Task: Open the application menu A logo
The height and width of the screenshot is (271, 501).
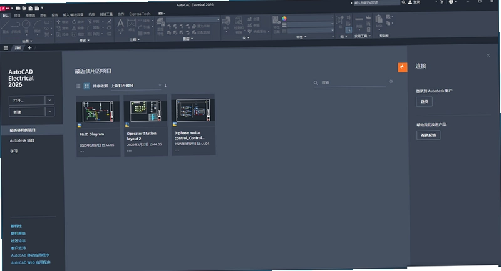Action: [x=4, y=8]
